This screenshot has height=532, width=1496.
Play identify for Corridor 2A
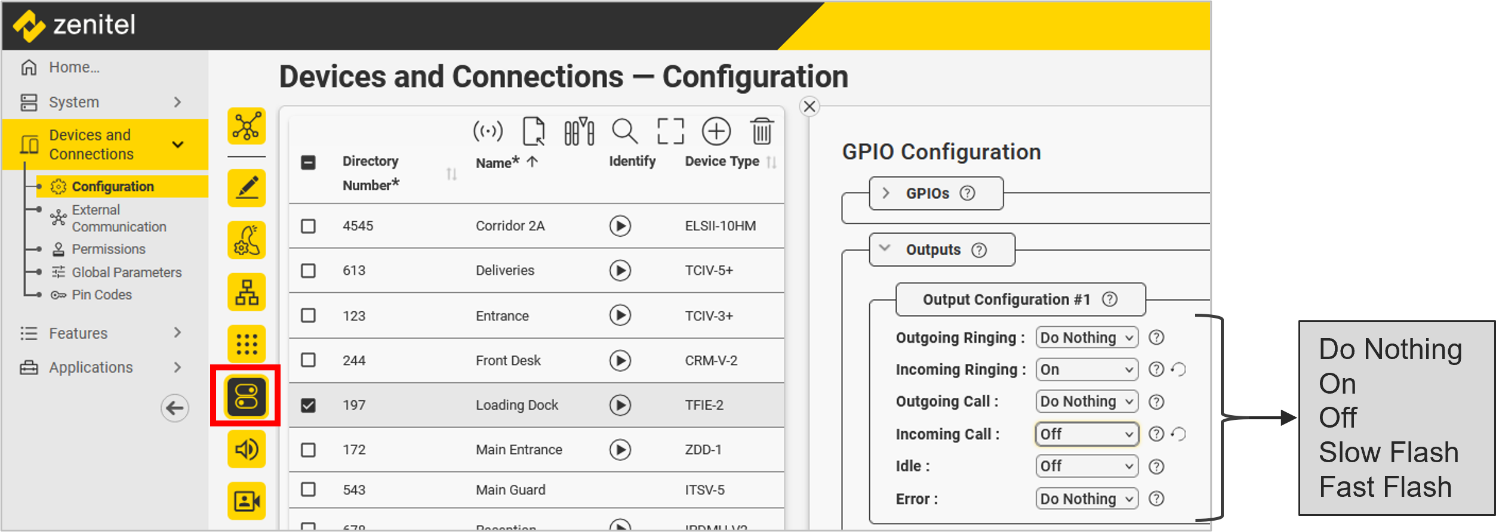tap(620, 226)
